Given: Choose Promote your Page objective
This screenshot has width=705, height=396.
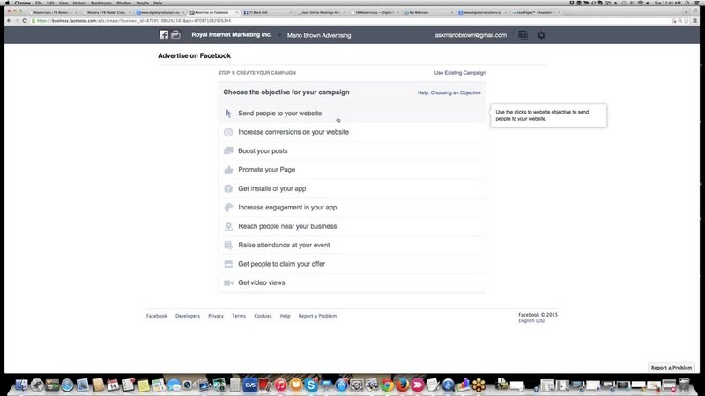Looking at the screenshot, I should tap(352, 170).
